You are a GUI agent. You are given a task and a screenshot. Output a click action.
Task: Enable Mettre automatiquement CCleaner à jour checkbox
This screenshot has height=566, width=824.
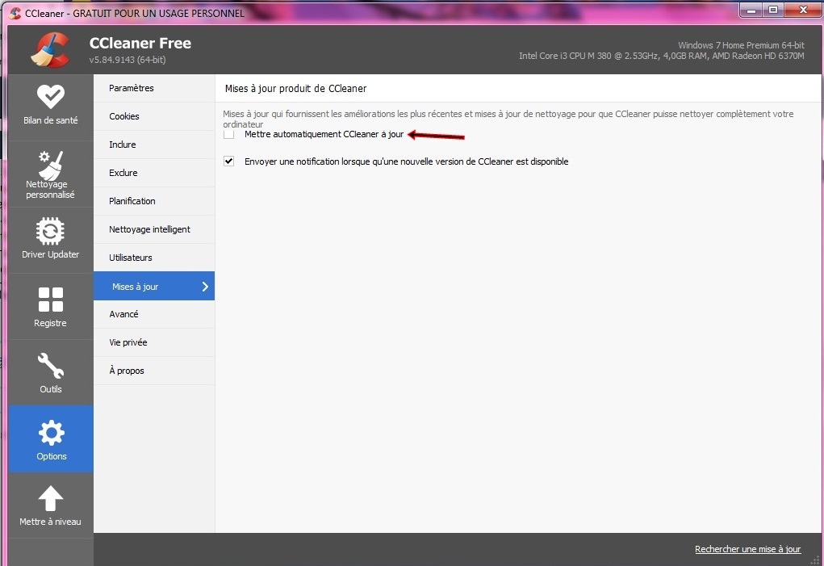pos(228,135)
